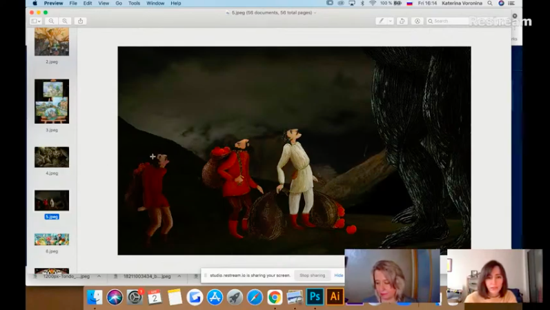Click Hide on the sharing notification
The image size is (550, 310).
338,275
